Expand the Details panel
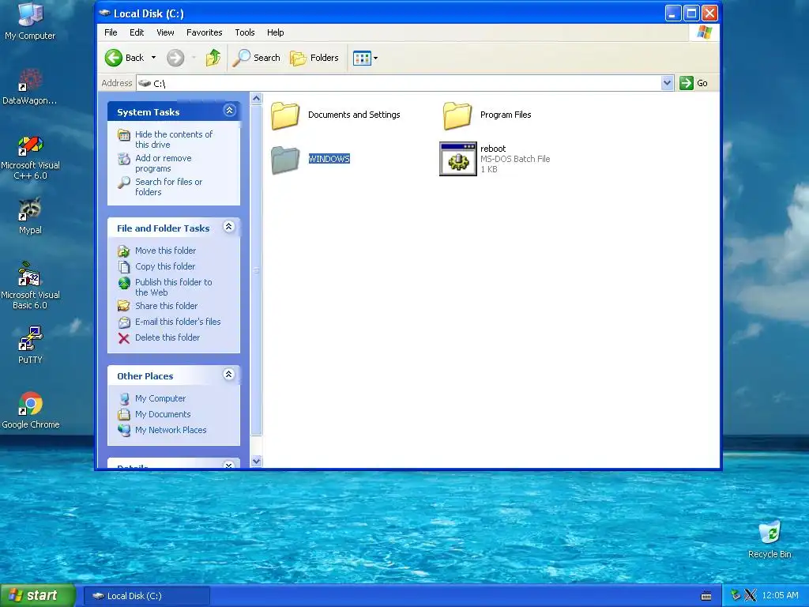 click(x=229, y=465)
